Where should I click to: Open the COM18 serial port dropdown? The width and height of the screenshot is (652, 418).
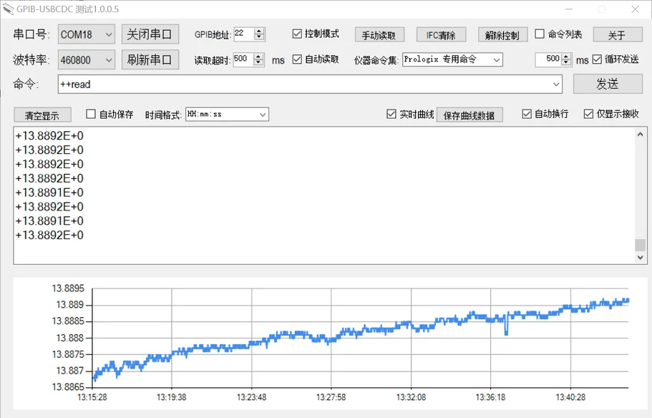tap(87, 34)
